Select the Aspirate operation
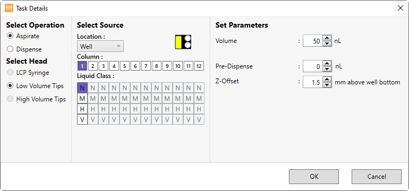This screenshot has height=191, width=409. coord(23,36)
